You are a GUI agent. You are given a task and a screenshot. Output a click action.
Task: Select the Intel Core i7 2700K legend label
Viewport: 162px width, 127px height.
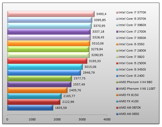(x=132, y=32)
